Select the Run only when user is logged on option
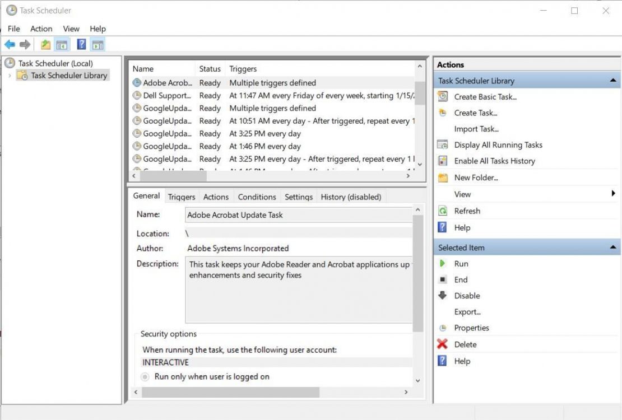This screenshot has height=420, width=622. [x=145, y=376]
